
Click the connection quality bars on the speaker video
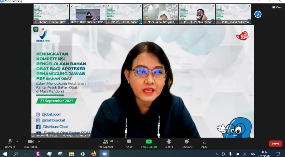tap(34, 136)
